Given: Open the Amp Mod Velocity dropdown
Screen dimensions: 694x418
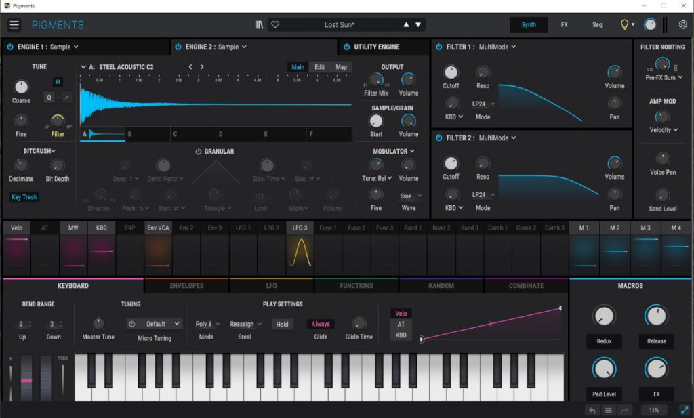Looking at the screenshot, I should (663, 130).
